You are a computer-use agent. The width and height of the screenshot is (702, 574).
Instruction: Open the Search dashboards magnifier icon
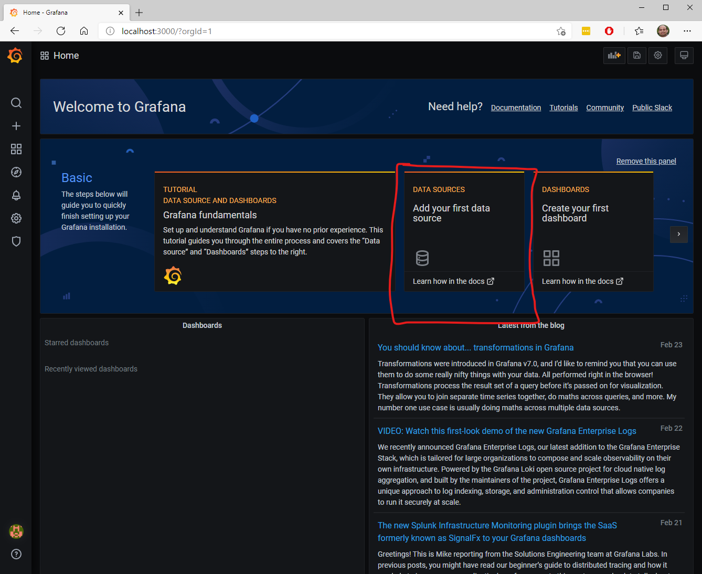coord(16,103)
